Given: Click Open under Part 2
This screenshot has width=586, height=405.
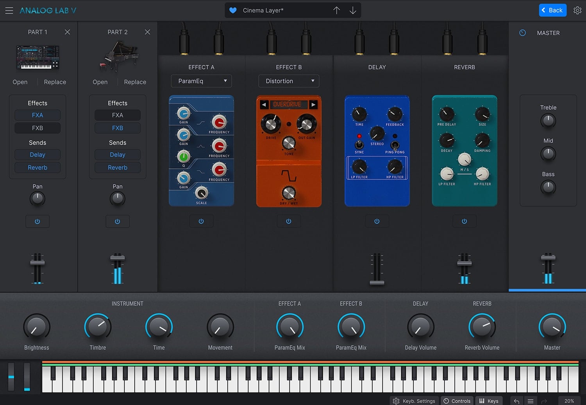Looking at the screenshot, I should tap(100, 82).
